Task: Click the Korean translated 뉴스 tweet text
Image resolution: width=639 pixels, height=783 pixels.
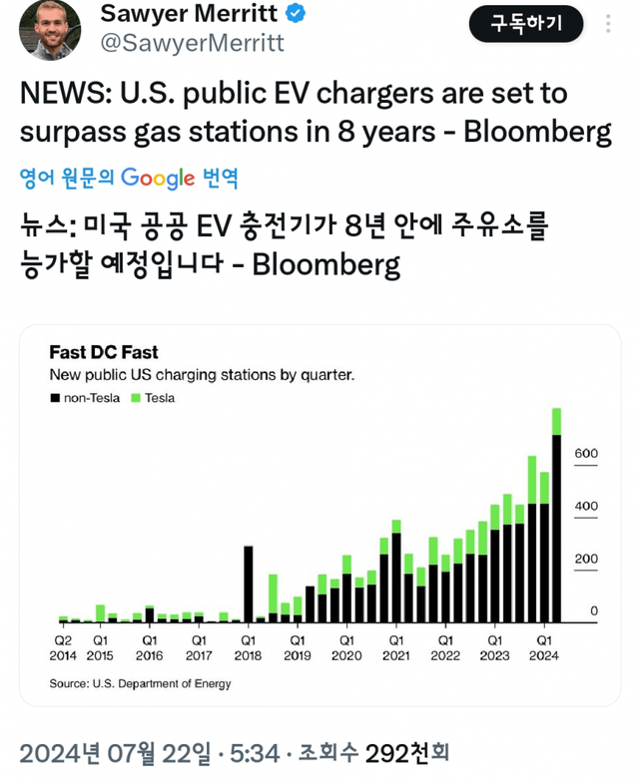Action: click(285, 246)
